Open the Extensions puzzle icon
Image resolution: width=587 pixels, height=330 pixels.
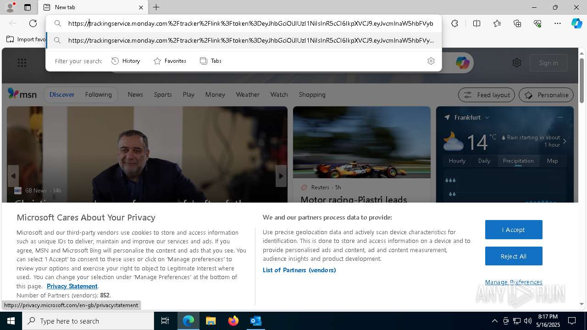click(x=454, y=23)
